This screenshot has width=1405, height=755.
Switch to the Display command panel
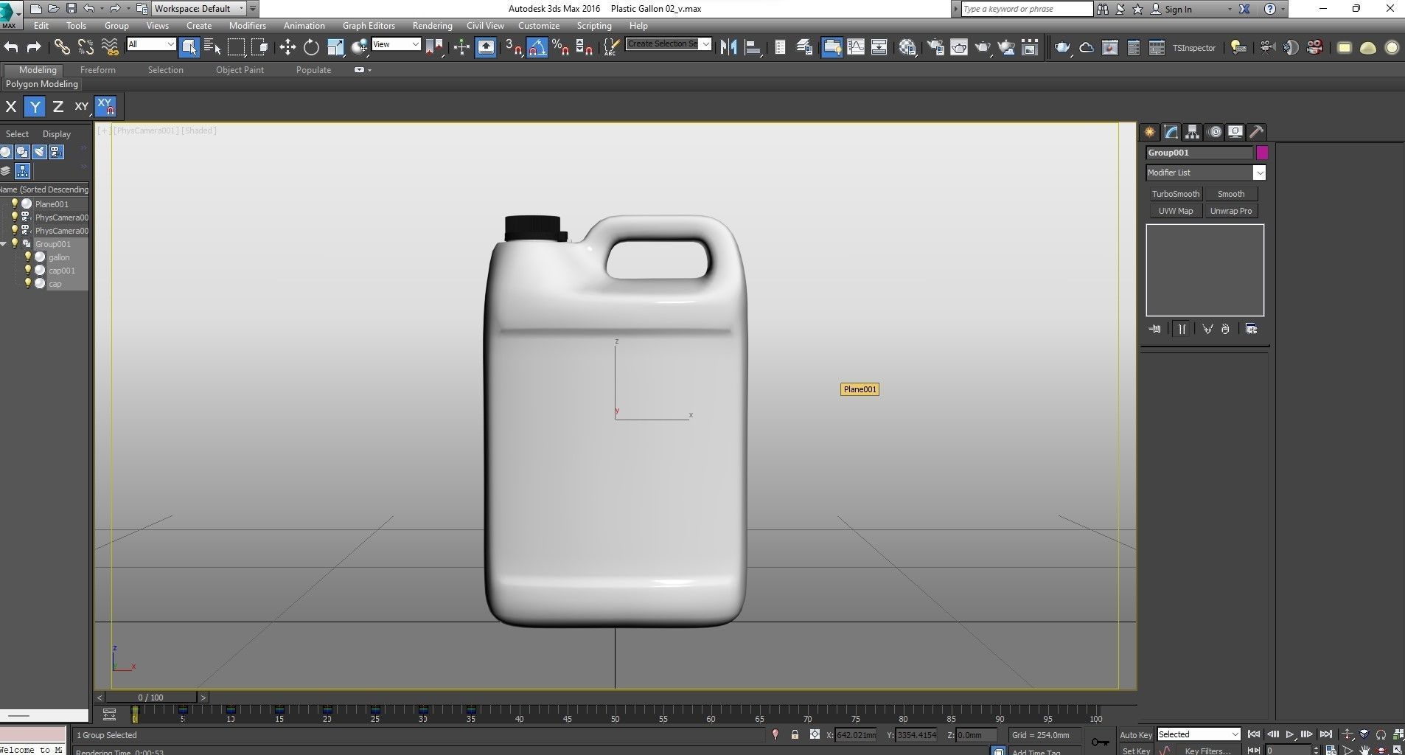click(1235, 132)
